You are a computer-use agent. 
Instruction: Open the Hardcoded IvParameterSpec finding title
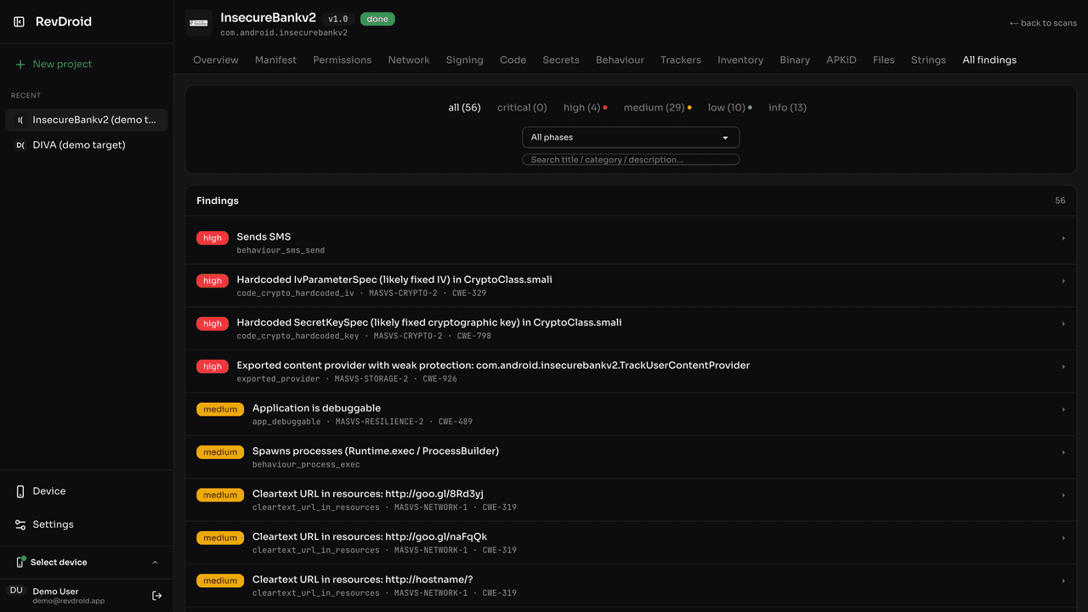pyautogui.click(x=394, y=280)
